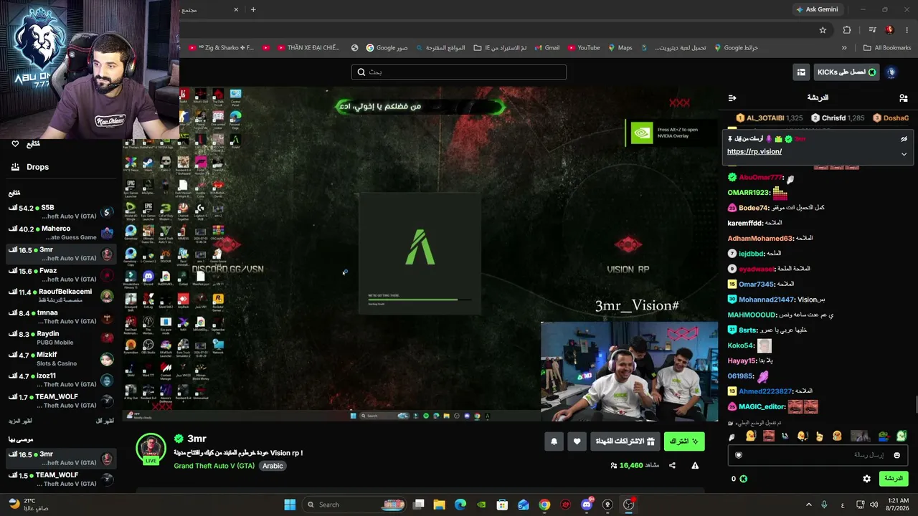Open the popout layout icon beside the KICKs button
918x516 pixels.
click(x=801, y=72)
